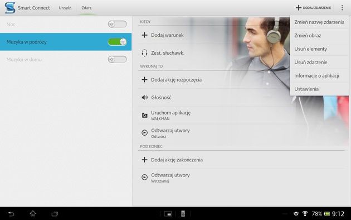
Task: Tap the battery indicator icon
Action: pos(327,214)
